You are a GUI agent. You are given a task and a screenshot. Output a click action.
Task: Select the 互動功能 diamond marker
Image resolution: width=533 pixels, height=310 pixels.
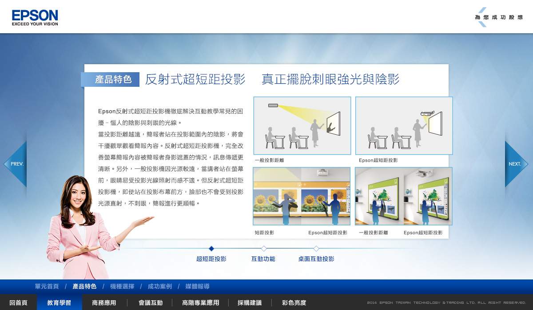[x=264, y=248]
